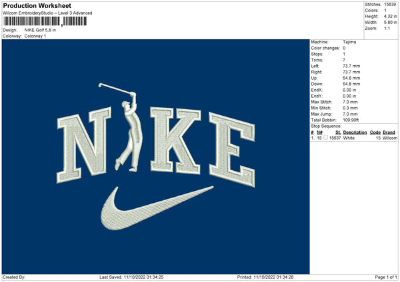Click the Width value "5.80 in"
Image resolution: width=400 pixels, height=282 pixels.
point(390,23)
